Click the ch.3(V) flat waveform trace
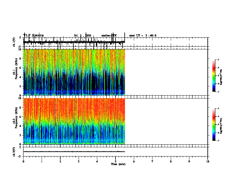The height and width of the screenshot is (181, 234). [74, 152]
